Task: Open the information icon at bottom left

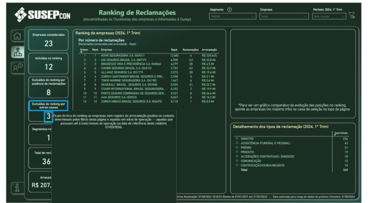Action: click(17, 188)
